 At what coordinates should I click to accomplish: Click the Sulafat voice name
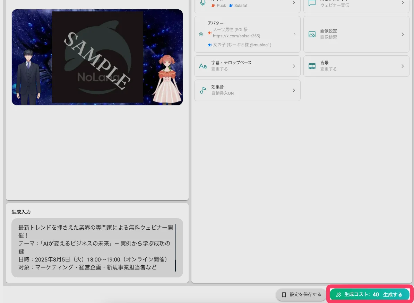point(241,6)
